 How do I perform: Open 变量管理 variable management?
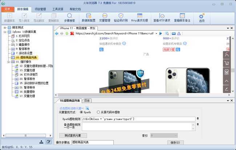pos(105,18)
